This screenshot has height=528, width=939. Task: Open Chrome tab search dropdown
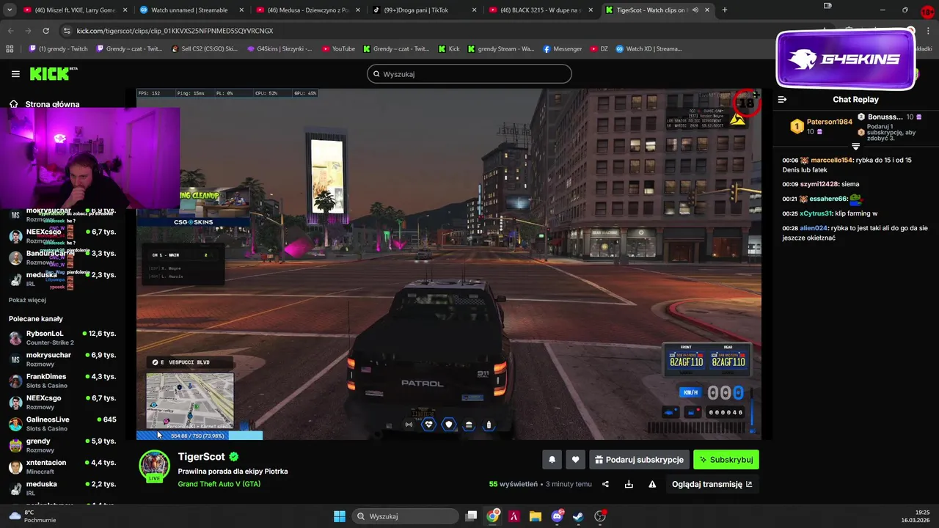(x=10, y=10)
